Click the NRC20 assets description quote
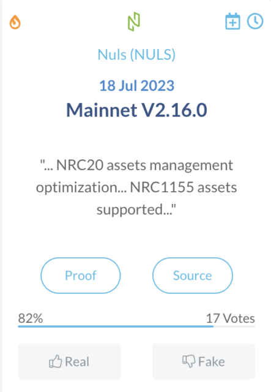Image resolution: width=271 pixels, height=392 pixels. click(136, 187)
